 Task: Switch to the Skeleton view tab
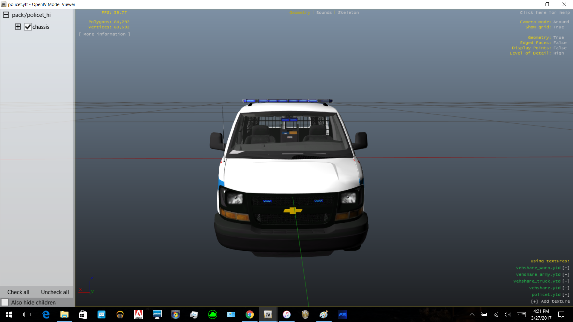(x=348, y=13)
